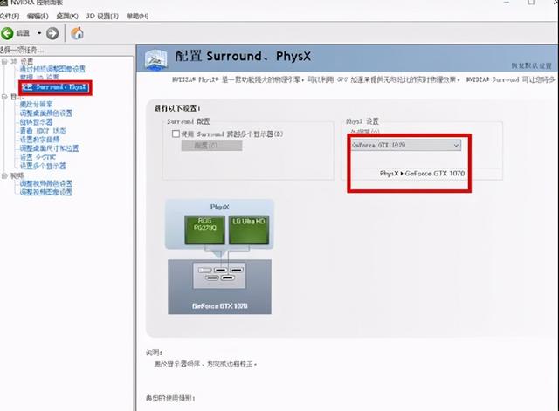Open 设置多个显示器 in the task tree
Image resolution: width=559 pixels, height=411 pixels.
(x=43, y=166)
